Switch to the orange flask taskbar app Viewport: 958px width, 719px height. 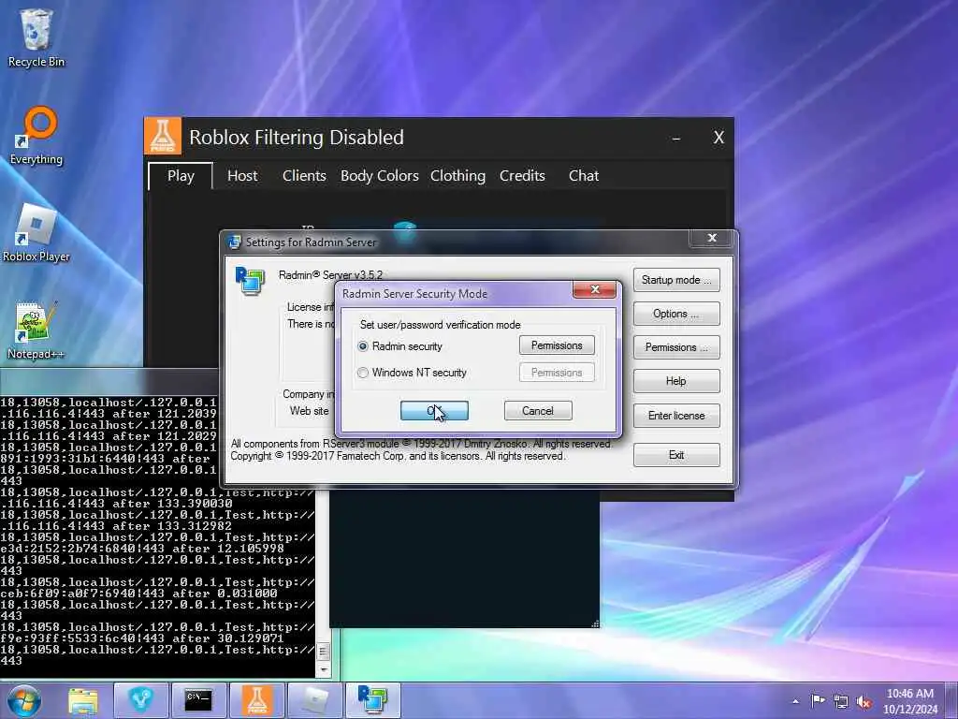point(257,700)
